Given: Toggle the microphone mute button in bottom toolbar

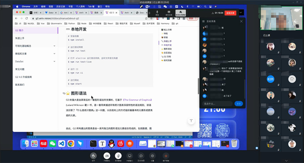Looking at the screenshot, I should (118, 156).
